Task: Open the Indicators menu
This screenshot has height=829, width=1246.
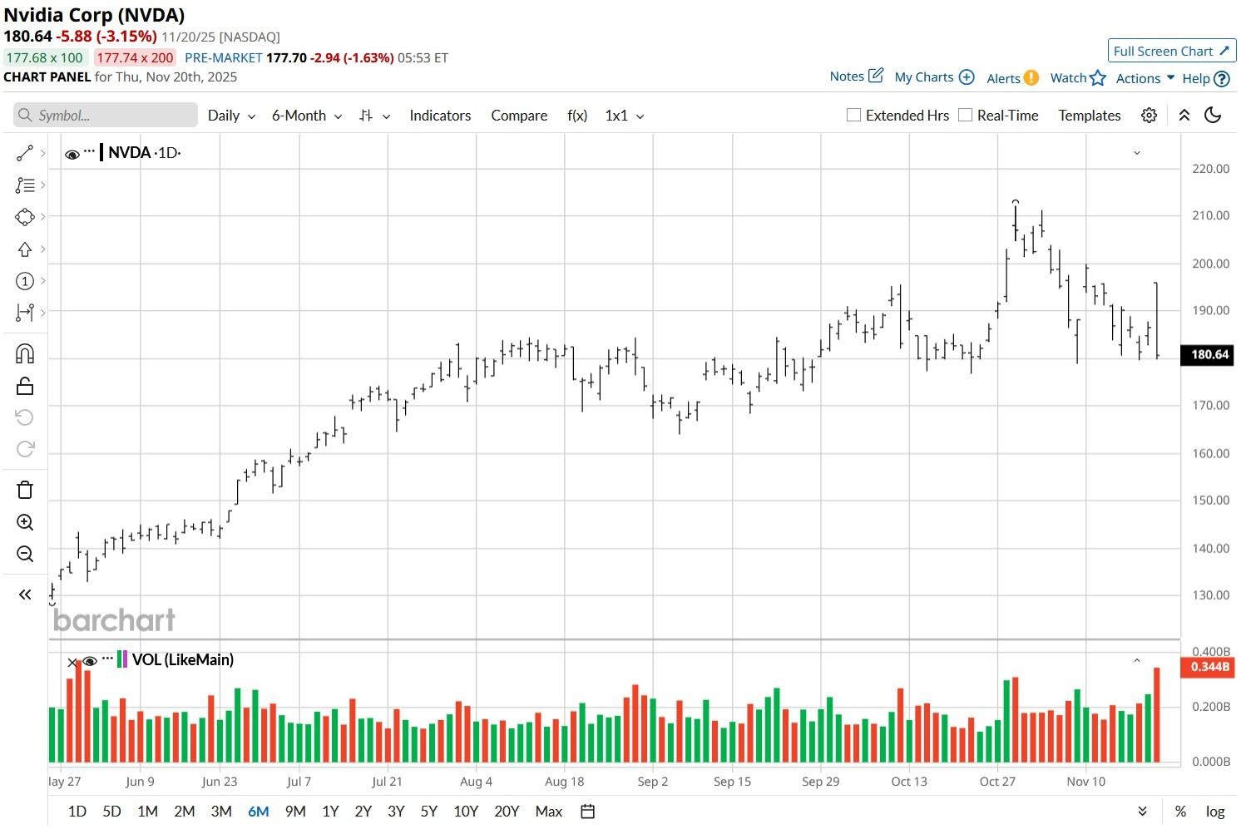Action: [440, 116]
